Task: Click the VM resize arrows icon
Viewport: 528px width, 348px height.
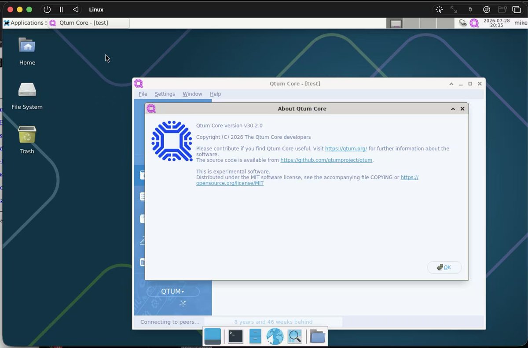Action: pos(454,9)
